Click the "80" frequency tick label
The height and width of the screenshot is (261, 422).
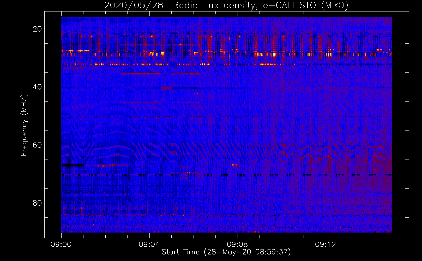tap(37, 203)
